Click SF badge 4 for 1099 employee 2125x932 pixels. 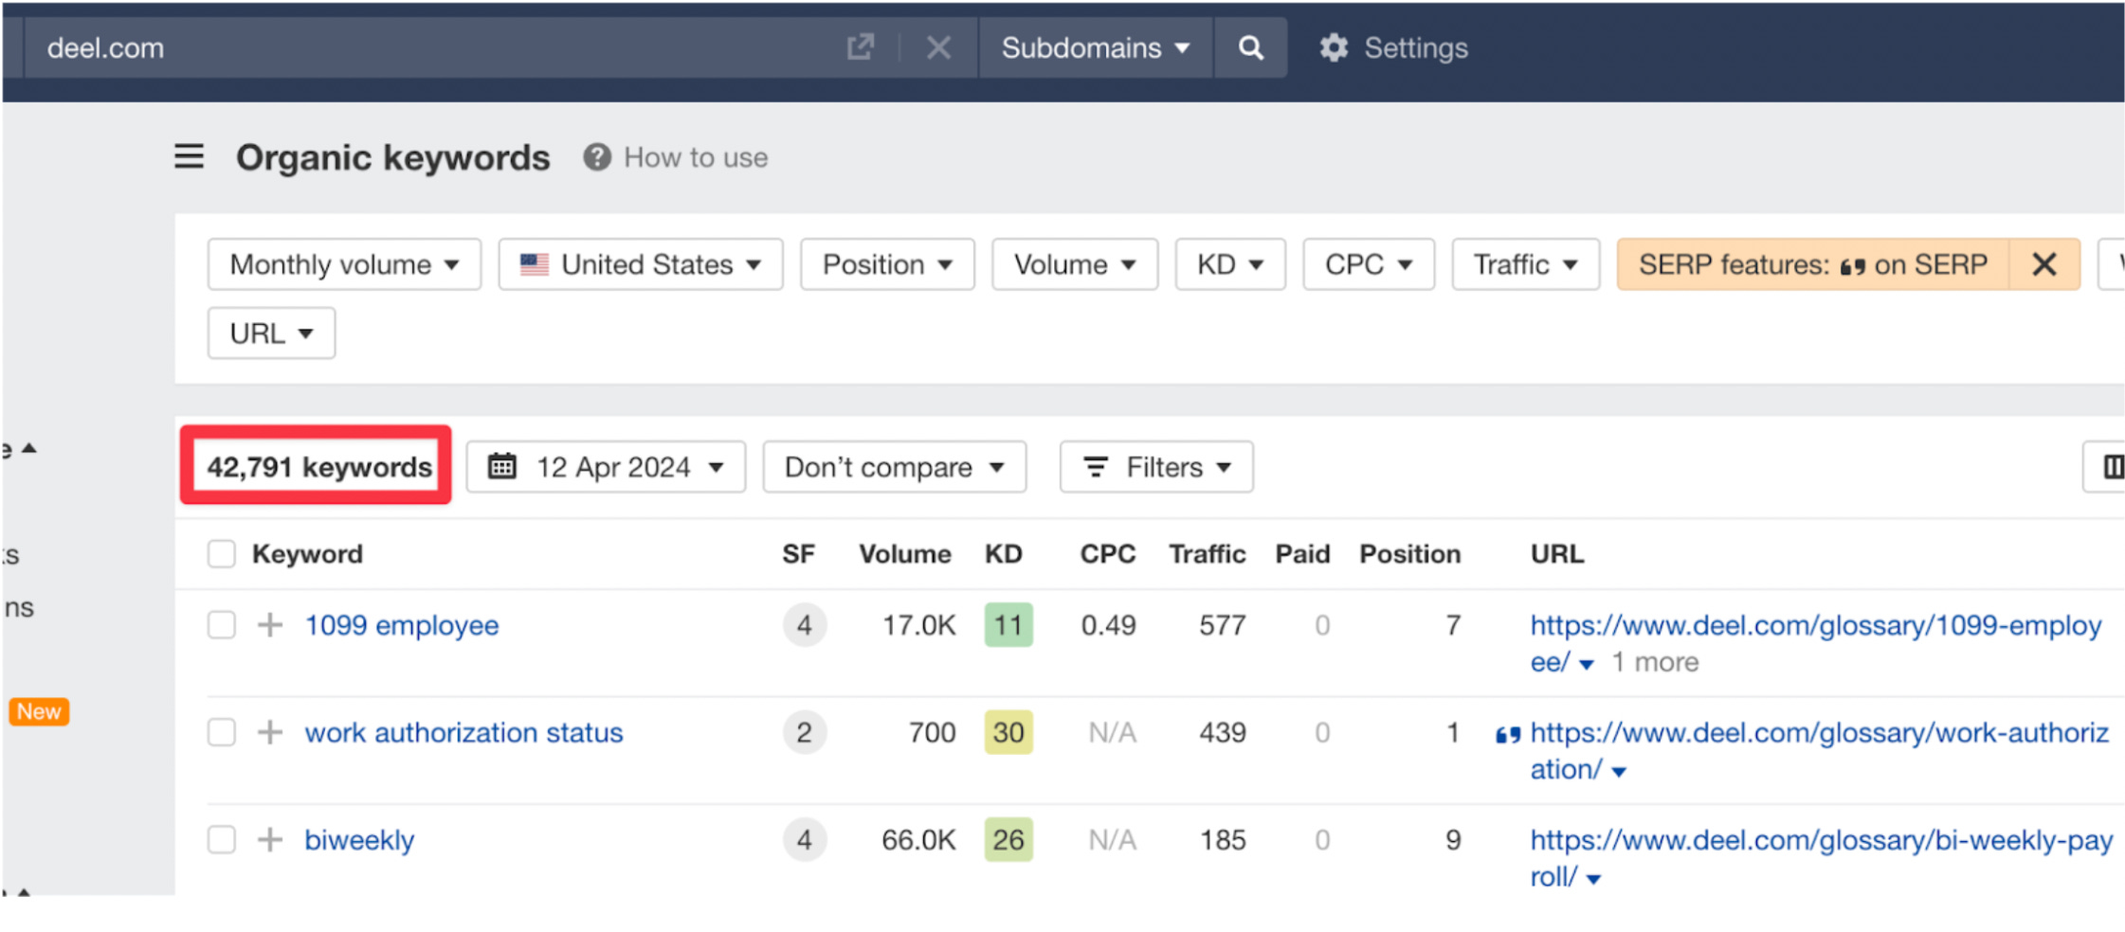804,625
